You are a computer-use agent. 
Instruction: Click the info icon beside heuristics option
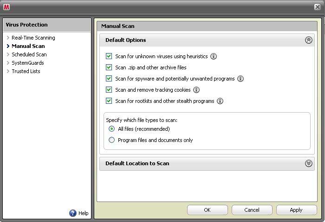click(214, 56)
